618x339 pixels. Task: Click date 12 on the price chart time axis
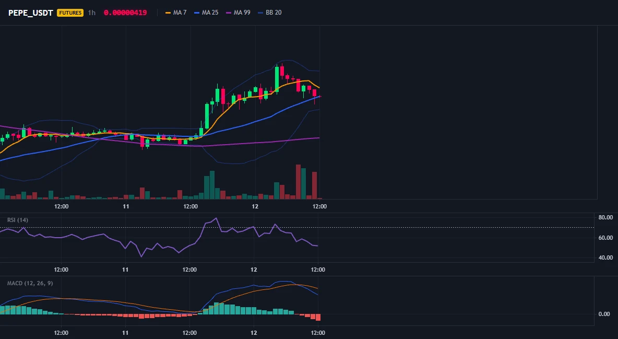(255, 206)
